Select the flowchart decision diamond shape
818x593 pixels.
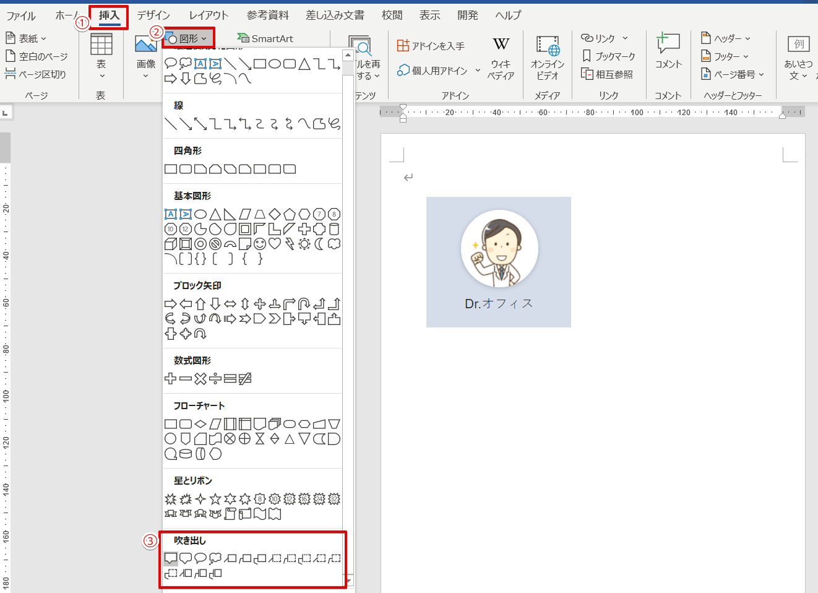pos(200,424)
